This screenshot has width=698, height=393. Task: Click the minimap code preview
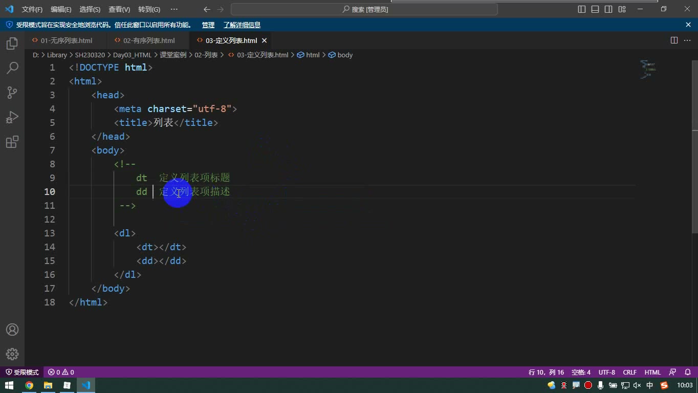(647, 69)
